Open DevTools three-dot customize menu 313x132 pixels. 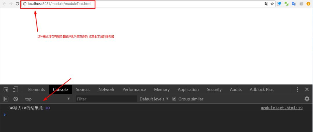297,89
